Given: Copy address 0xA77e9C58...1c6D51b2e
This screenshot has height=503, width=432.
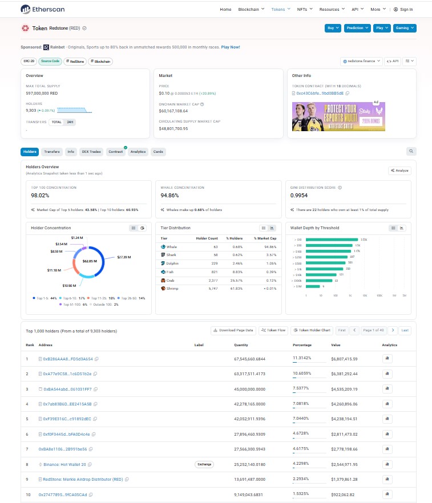Looking at the screenshot, I should pyautogui.click(x=95, y=374).
